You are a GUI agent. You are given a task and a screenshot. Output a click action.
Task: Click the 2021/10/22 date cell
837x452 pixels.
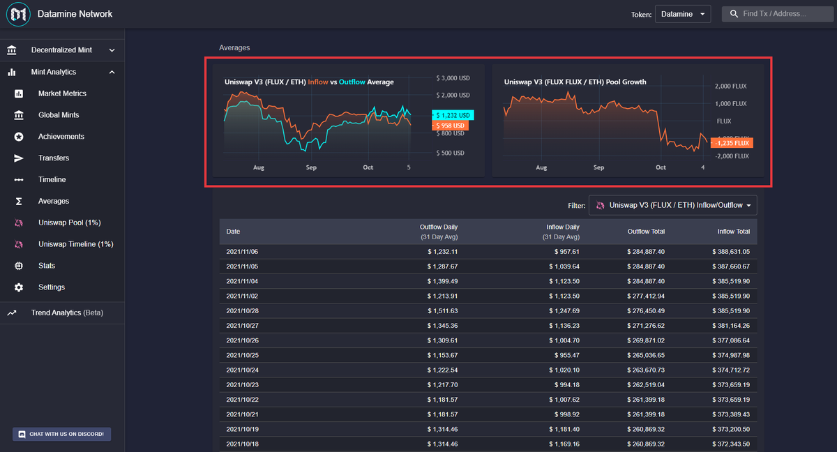tap(242, 400)
